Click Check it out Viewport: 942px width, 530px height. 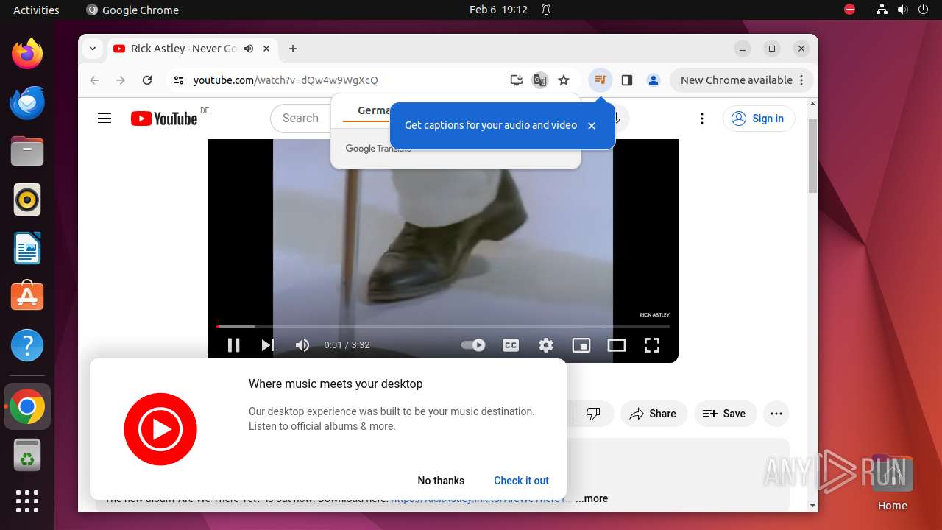pos(521,481)
